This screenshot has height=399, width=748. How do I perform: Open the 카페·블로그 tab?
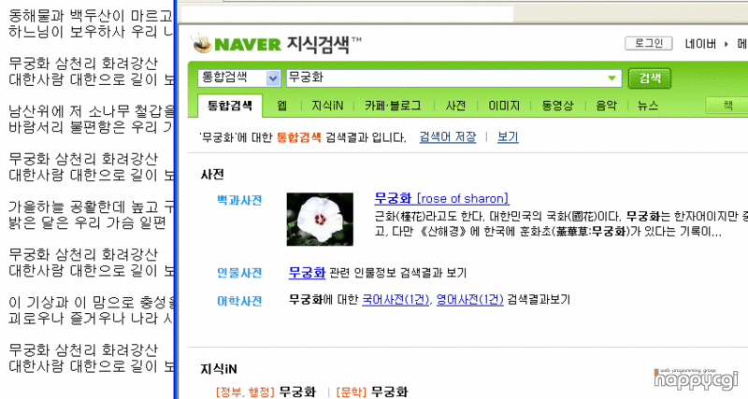point(393,106)
